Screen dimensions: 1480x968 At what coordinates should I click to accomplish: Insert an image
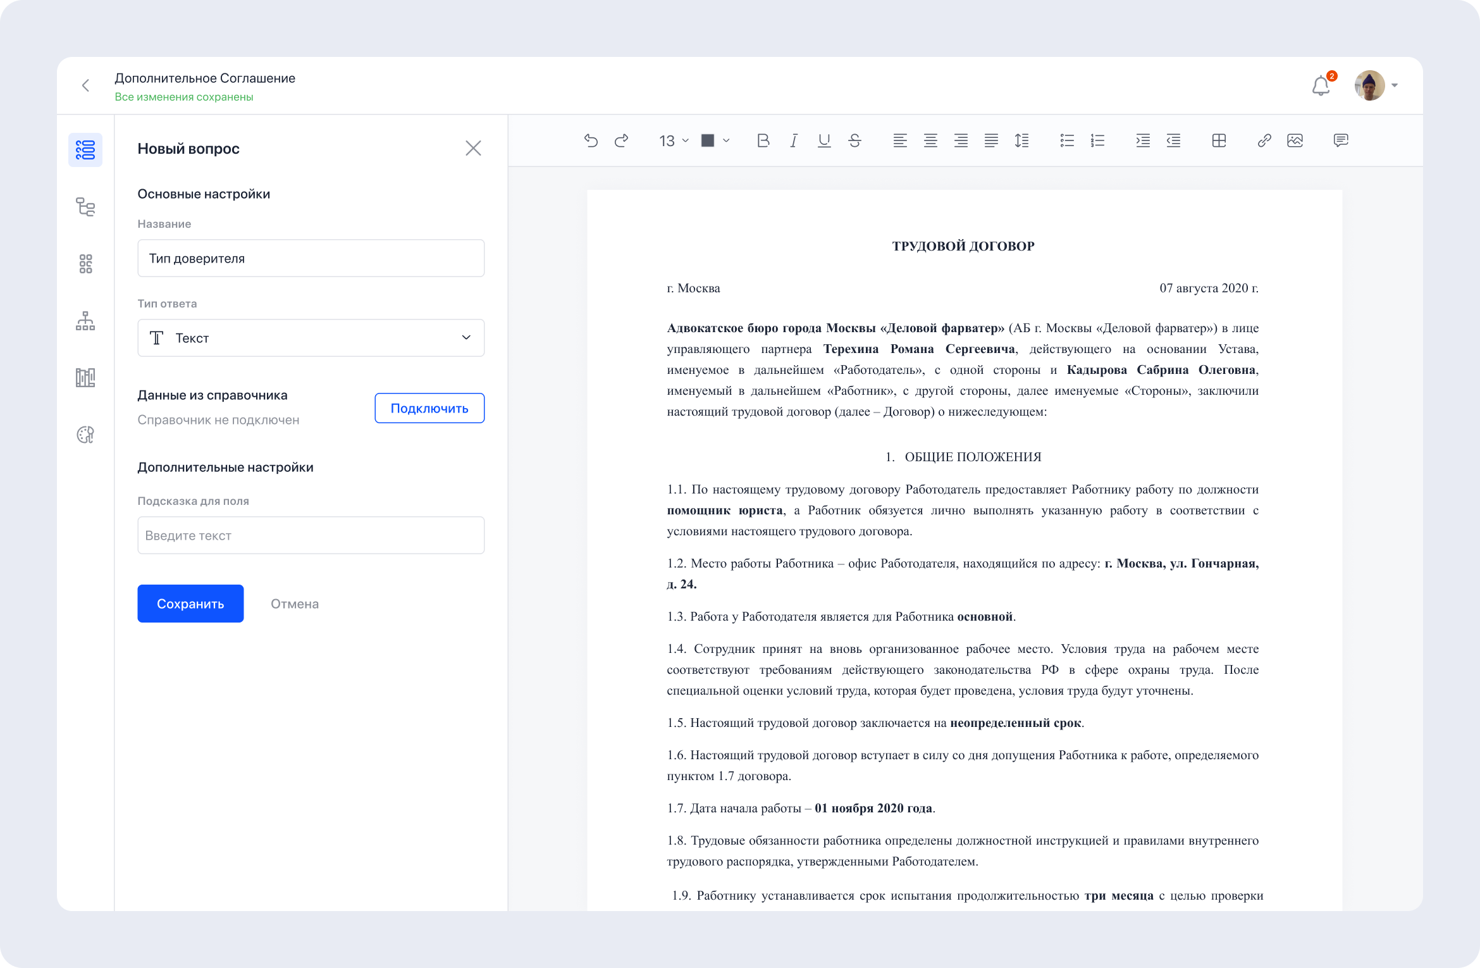[1295, 140]
